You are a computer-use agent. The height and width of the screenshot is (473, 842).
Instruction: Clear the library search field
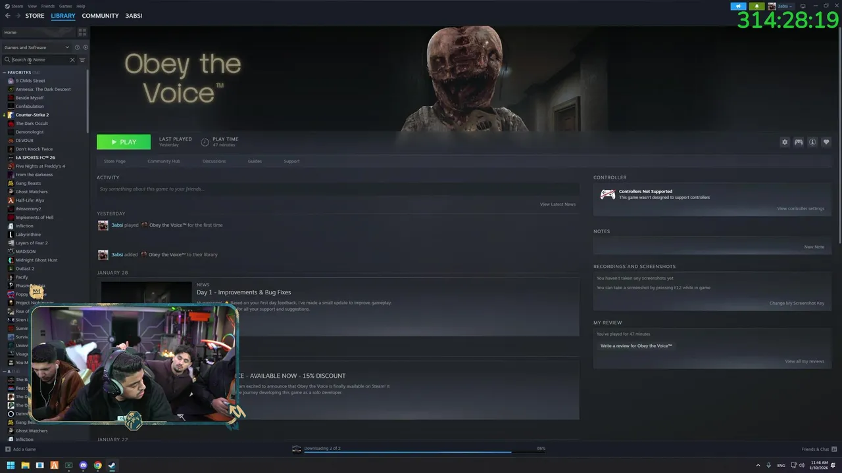point(72,60)
